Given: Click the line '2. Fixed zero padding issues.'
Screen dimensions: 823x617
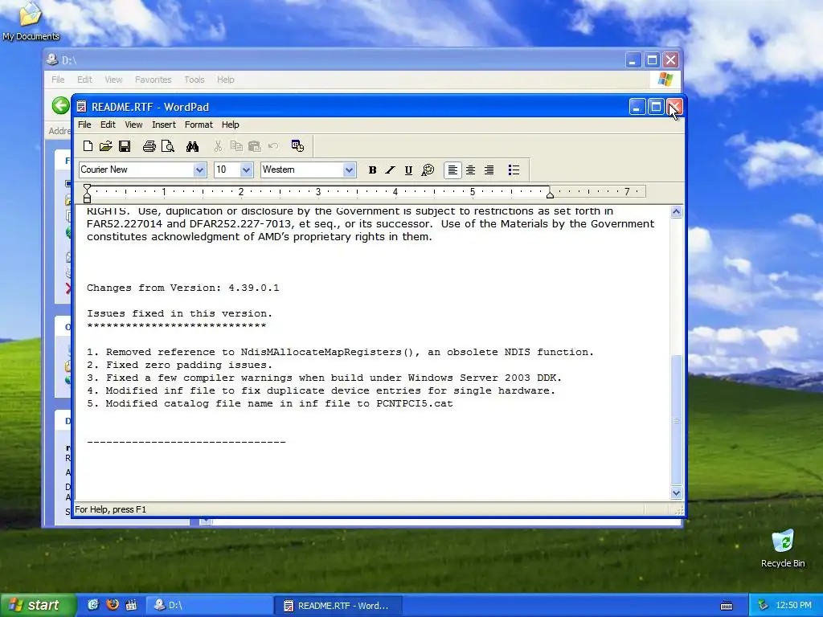Looking at the screenshot, I should coord(179,365).
